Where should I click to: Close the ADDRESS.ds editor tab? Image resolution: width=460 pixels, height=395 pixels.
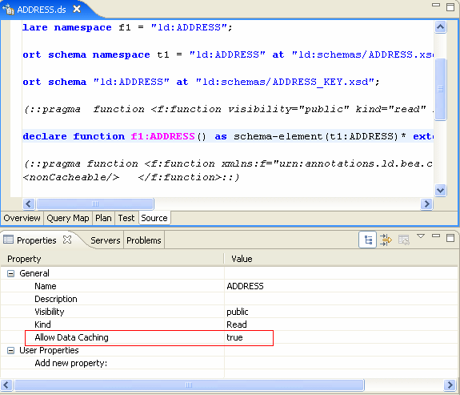click(x=77, y=9)
